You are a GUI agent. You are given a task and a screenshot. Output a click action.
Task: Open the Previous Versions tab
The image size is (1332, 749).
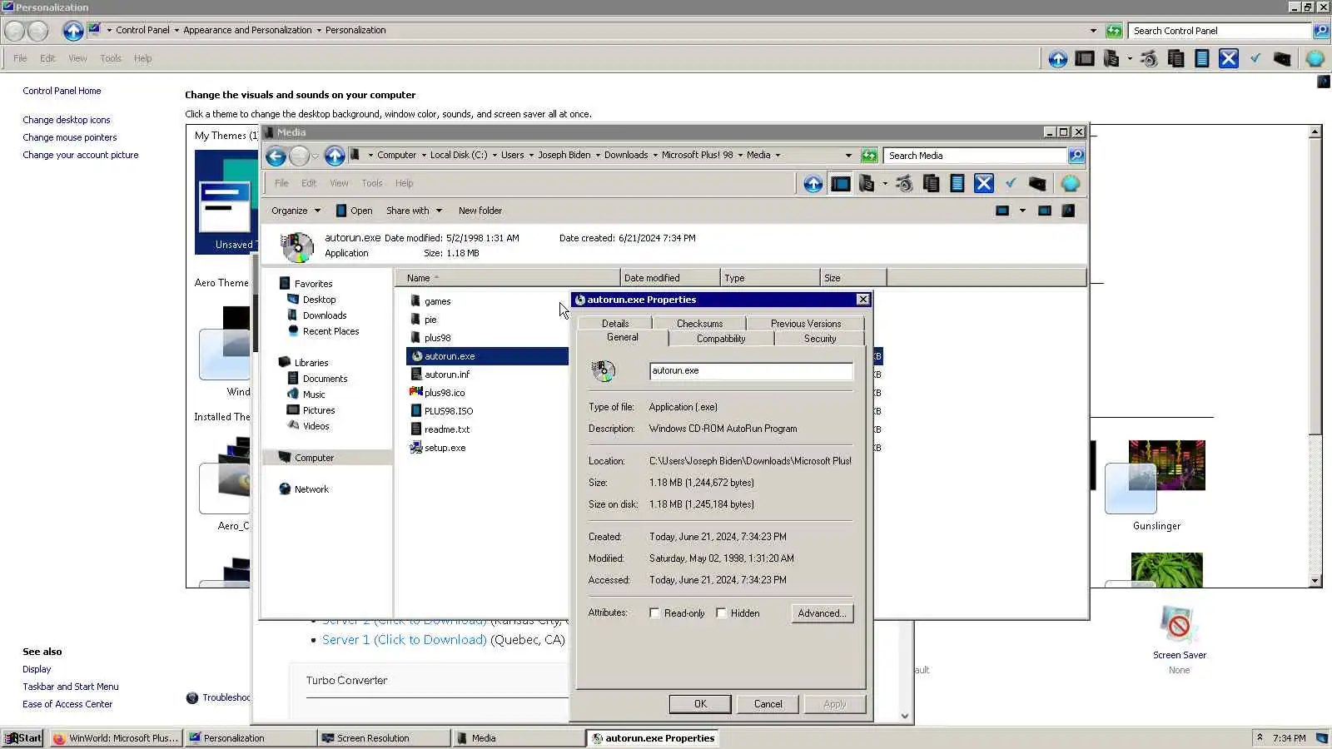point(806,324)
